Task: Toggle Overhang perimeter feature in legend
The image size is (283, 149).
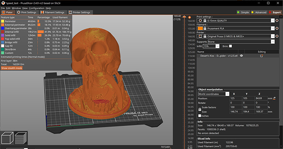Action: (x=36, y=28)
